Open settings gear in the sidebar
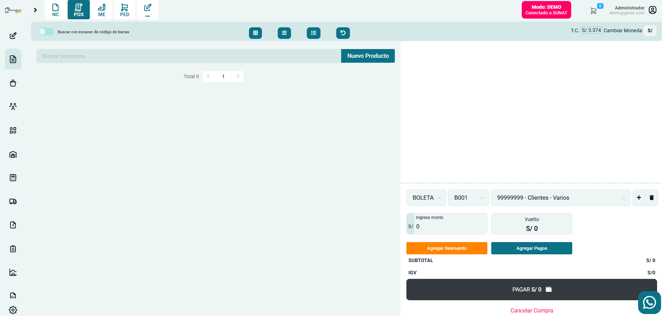This screenshot has width=662, height=316. [x=13, y=310]
